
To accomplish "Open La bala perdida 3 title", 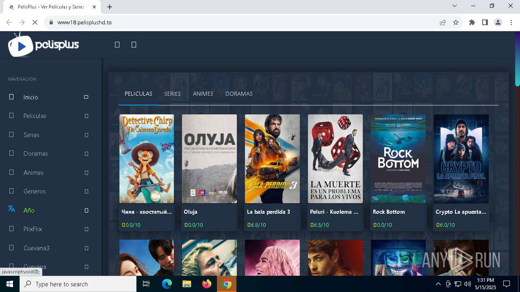I will pos(269,212).
